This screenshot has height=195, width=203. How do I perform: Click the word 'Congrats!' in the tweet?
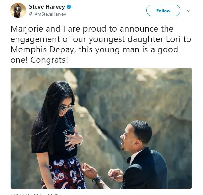pos(49,60)
